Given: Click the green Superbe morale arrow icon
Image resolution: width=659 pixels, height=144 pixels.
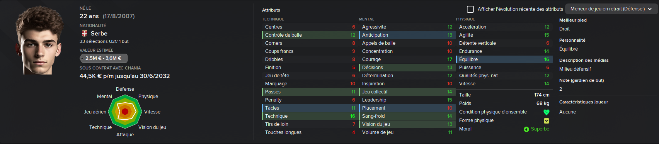Looking at the screenshot, I should coord(526,129).
